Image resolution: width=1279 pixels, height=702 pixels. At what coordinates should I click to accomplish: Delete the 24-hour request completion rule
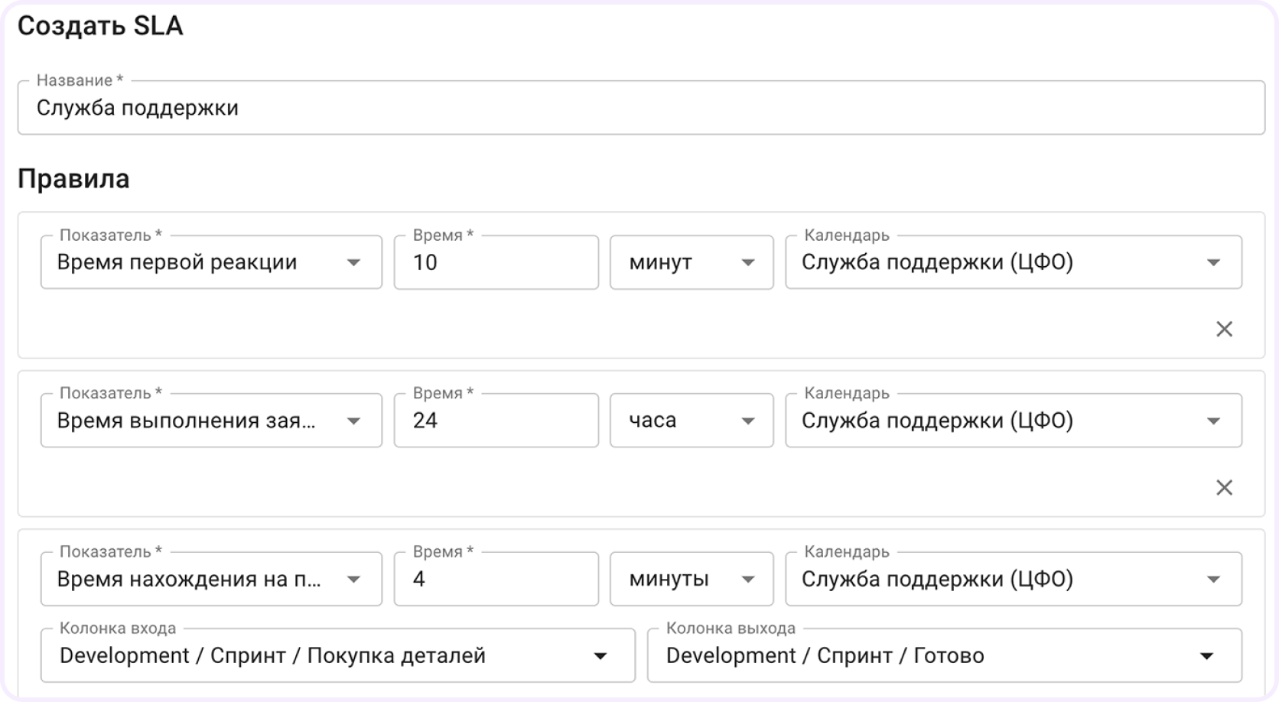(x=1224, y=487)
